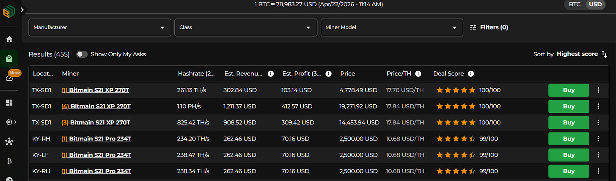Open the Manufacturer dropdown
Screen dimensions: 616x181
point(100,27)
